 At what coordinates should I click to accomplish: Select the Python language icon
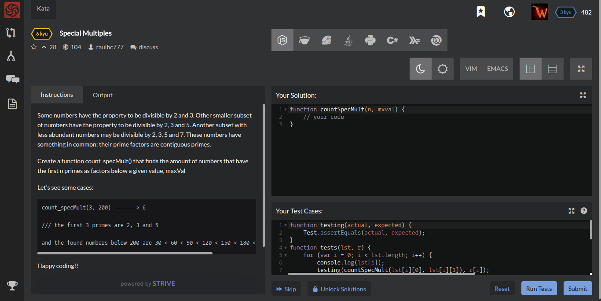(370, 40)
